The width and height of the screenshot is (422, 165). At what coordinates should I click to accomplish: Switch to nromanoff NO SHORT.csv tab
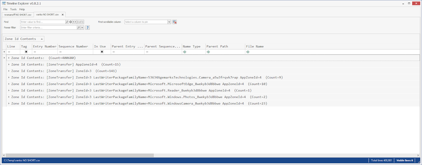18,15
